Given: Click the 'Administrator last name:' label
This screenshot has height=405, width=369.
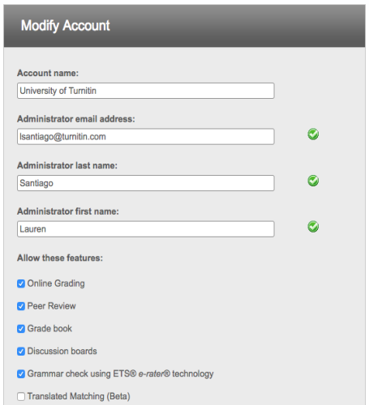Looking at the screenshot, I should tap(67, 165).
